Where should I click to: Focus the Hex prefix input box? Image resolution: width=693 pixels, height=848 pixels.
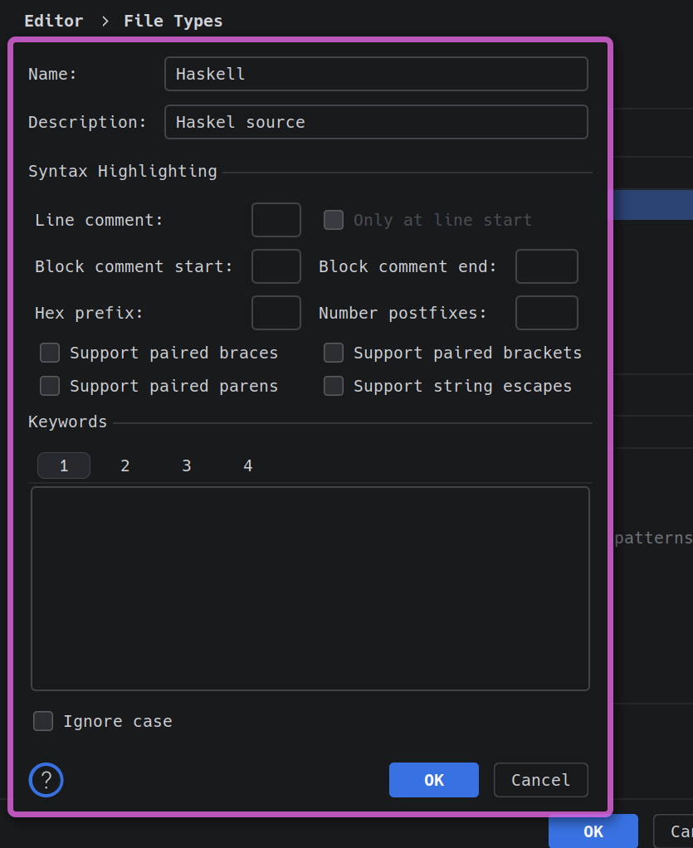276,313
